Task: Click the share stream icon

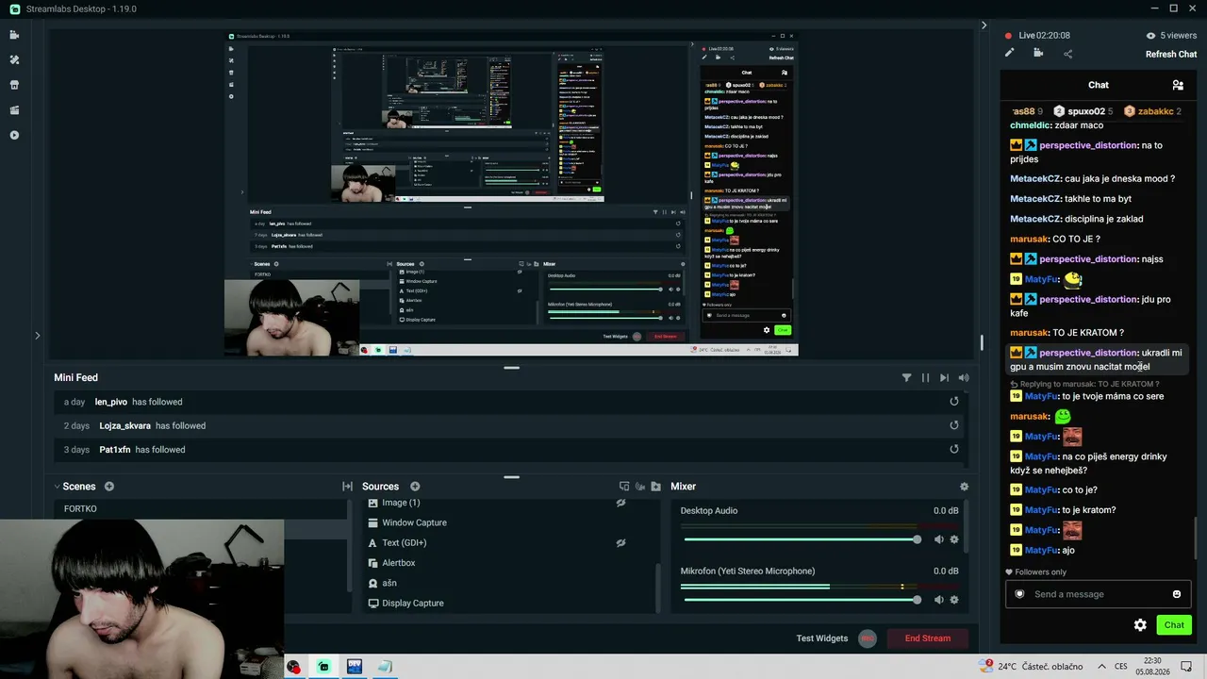Action: coord(1067,54)
